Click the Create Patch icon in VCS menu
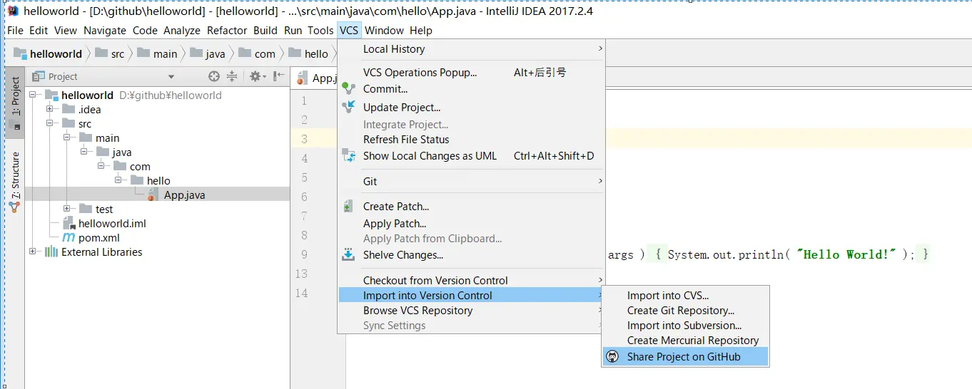Screen dimensions: 972x389 pos(348,207)
